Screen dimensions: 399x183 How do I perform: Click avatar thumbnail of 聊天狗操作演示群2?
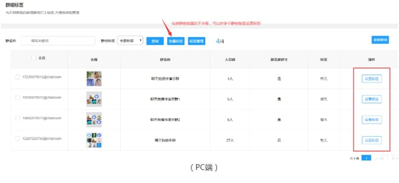pyautogui.click(x=94, y=120)
